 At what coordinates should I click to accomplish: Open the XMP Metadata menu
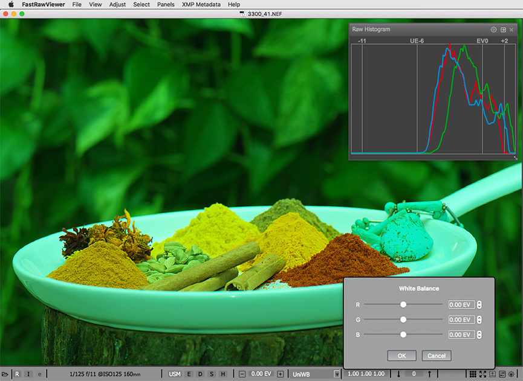(x=201, y=4)
